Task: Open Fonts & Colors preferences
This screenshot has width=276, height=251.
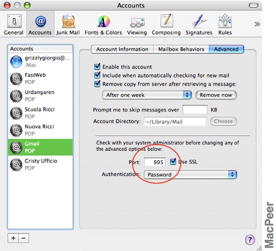Action: (103, 24)
